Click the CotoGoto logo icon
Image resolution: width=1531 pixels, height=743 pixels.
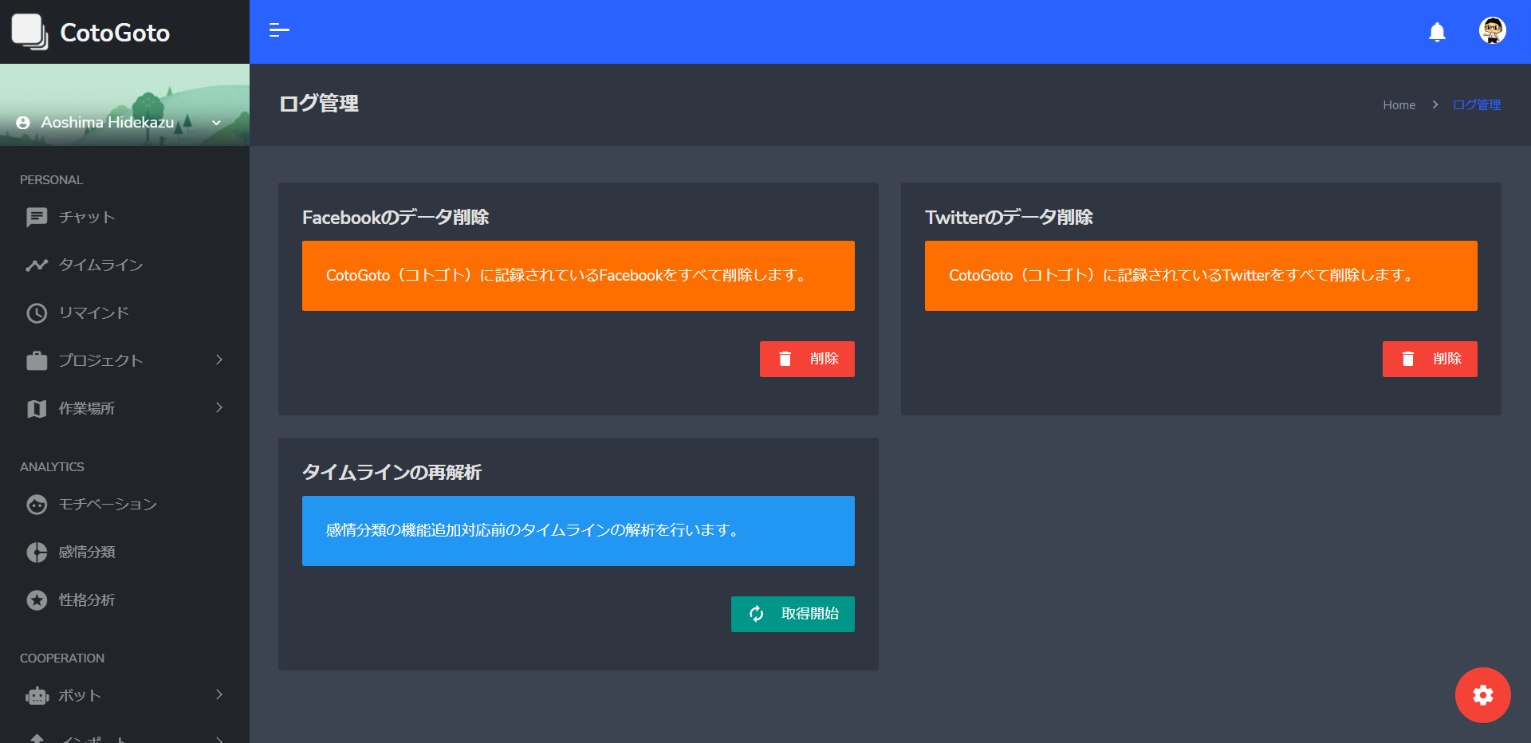tap(30, 32)
